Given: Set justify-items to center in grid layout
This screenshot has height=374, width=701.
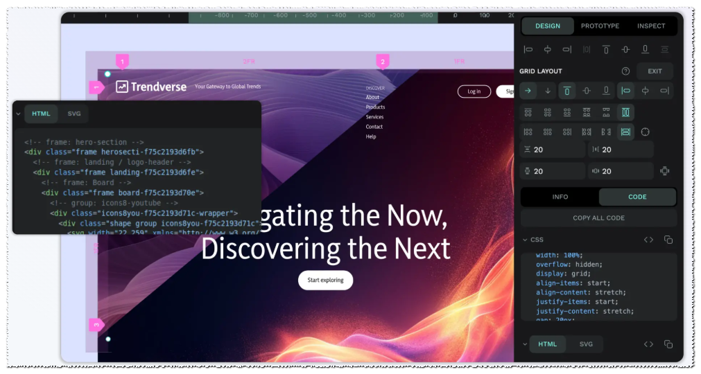Looking at the screenshot, I should coord(645,91).
